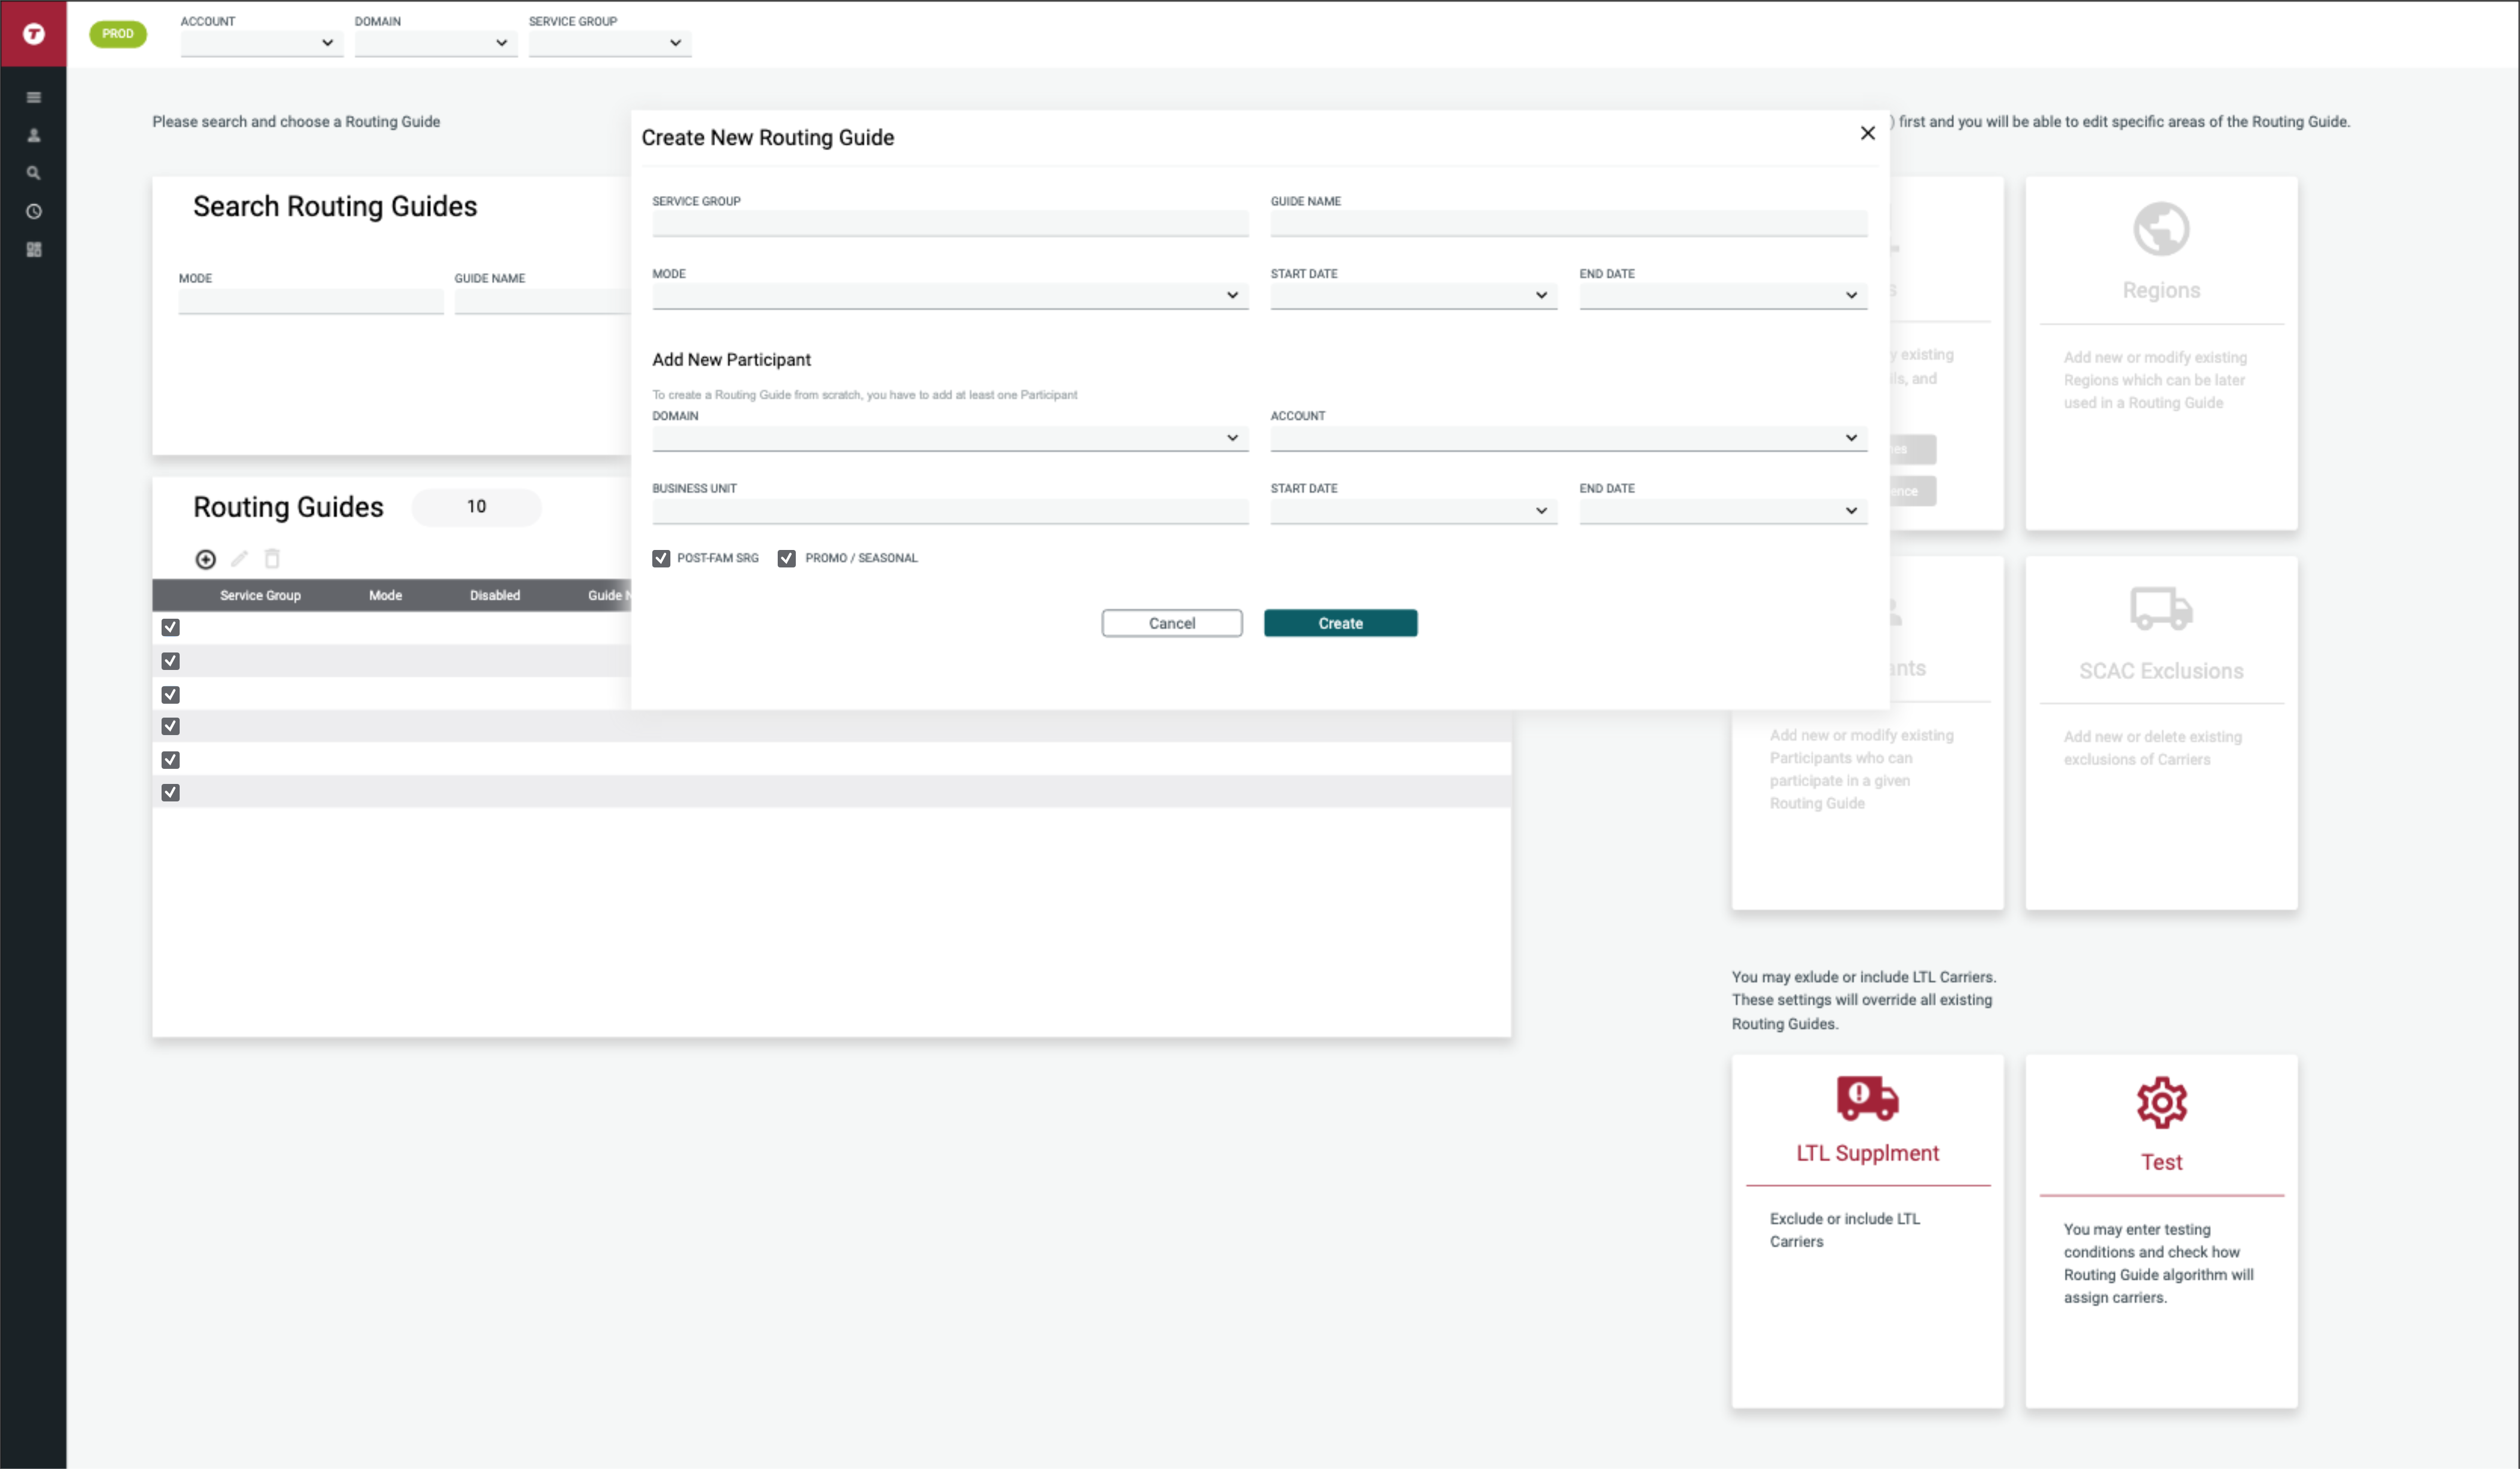Open the hamburger menu in sidebar
The height and width of the screenshot is (1469, 2520).
point(34,97)
